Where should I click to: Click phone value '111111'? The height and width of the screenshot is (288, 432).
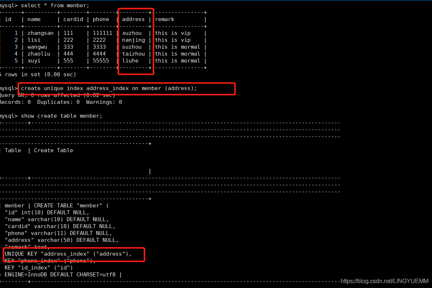103,33
